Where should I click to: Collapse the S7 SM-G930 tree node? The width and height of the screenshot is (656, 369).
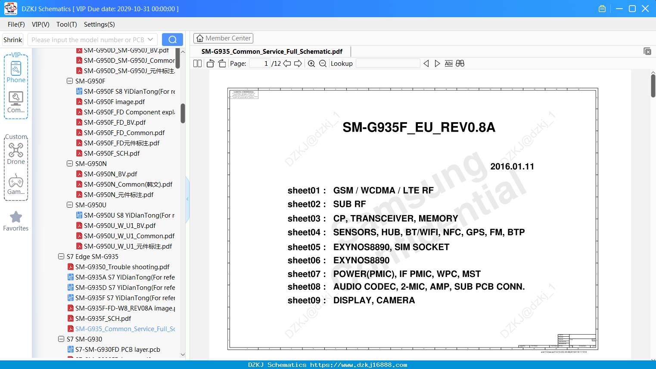[x=61, y=339]
